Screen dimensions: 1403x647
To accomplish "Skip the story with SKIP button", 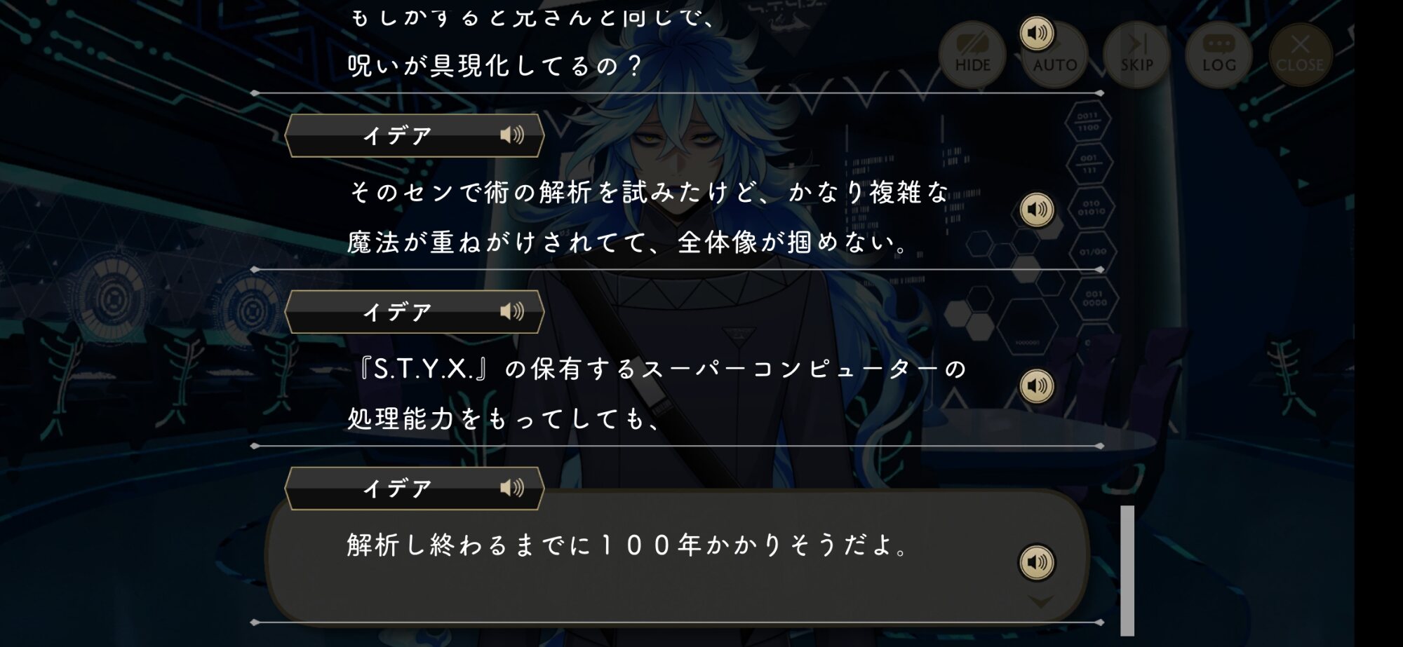I will [x=1137, y=54].
